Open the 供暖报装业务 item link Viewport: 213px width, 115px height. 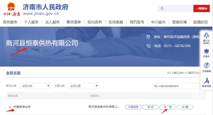point(22,107)
